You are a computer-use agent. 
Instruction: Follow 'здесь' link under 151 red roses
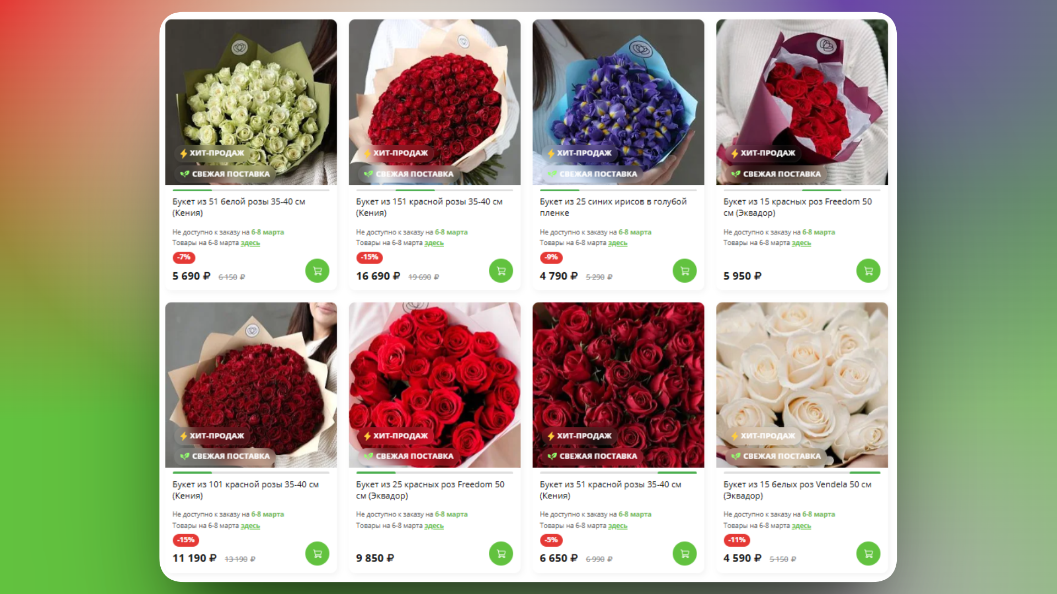pos(434,243)
